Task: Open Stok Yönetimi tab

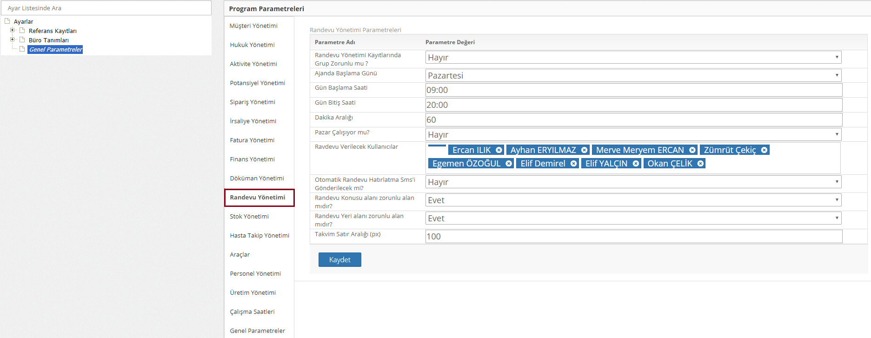Action: 249,217
